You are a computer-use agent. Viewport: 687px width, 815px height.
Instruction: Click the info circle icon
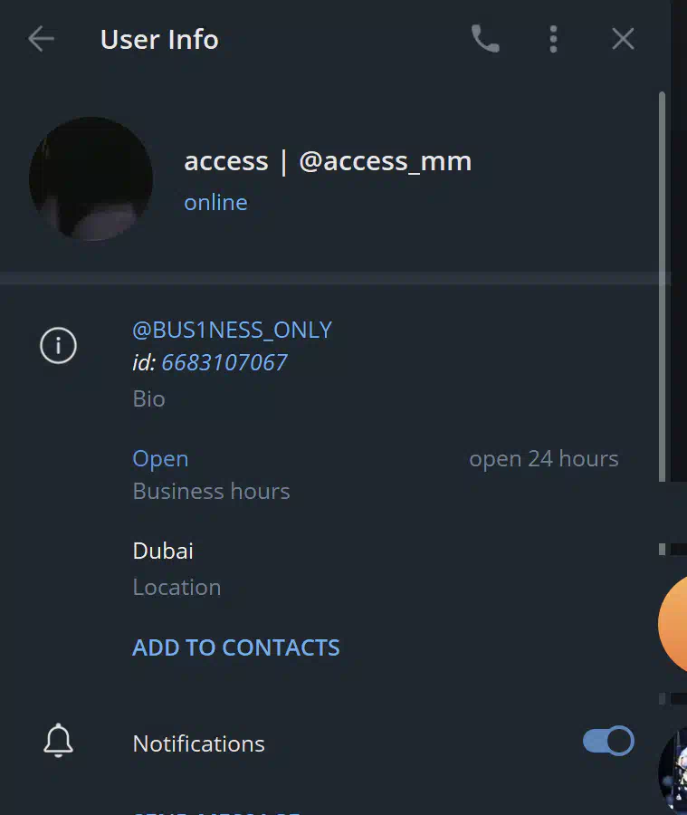coord(58,345)
